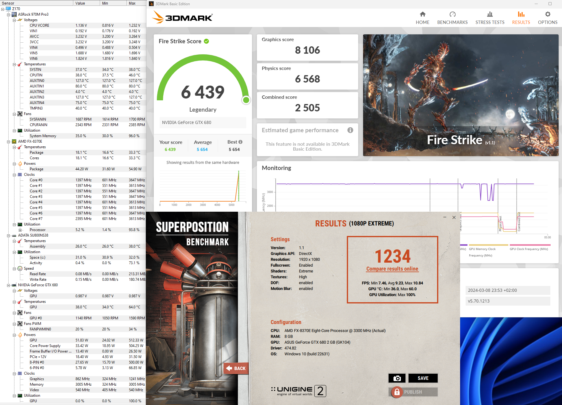Click the GPU Fans PWM icon
Image resolution: width=562 pixels, height=405 pixels.
click(20, 324)
